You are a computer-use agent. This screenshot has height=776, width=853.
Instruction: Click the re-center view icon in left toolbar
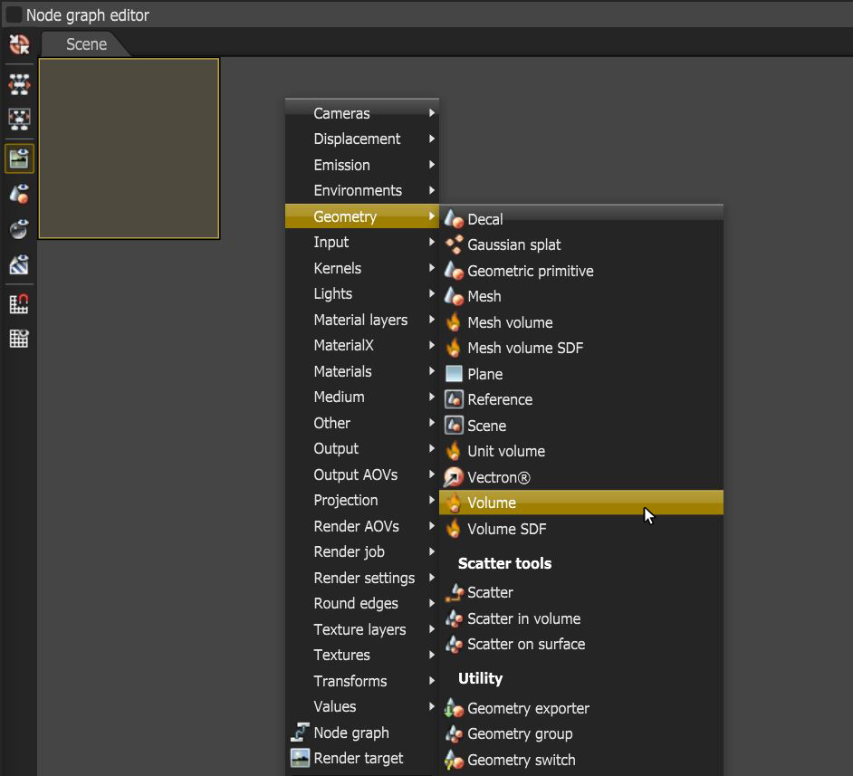tap(19, 44)
